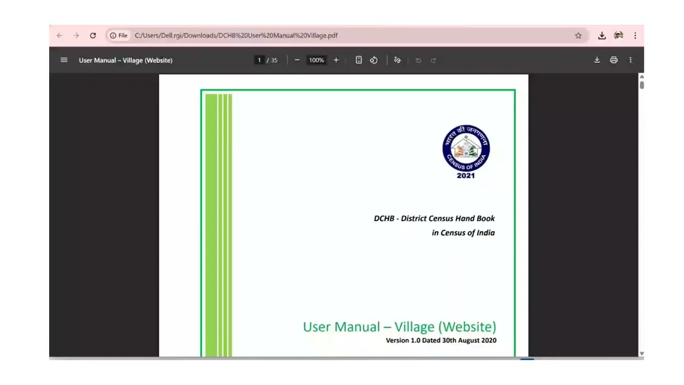Zoom out the PDF with minus button

point(297,60)
